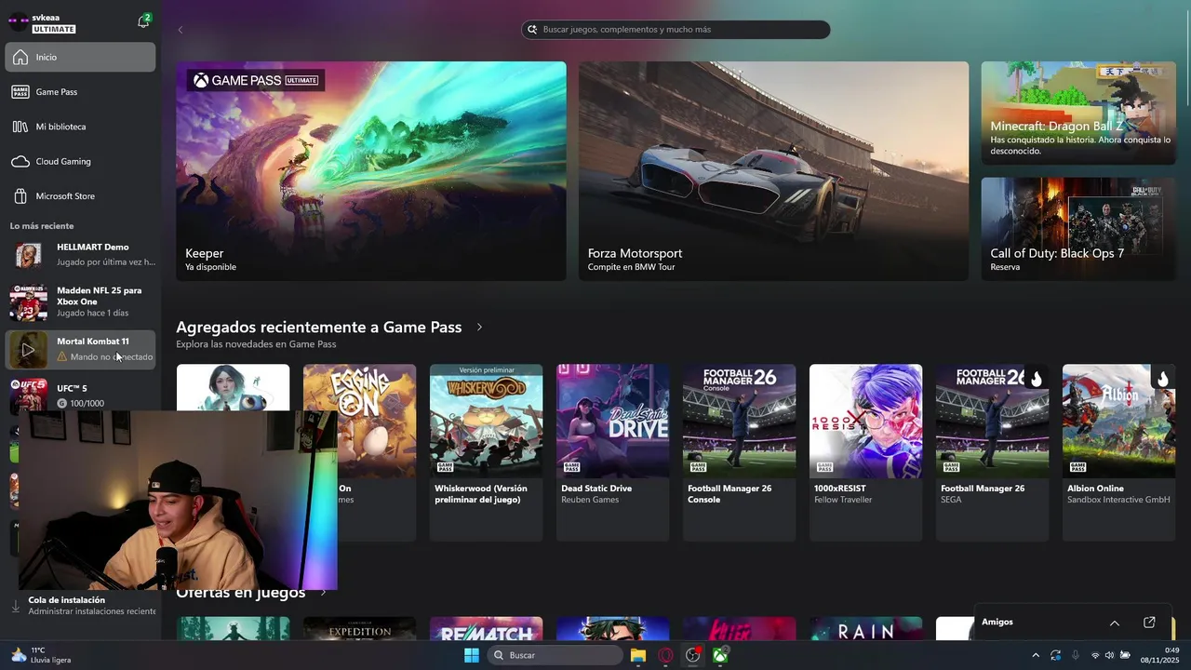Open Whiskerwood preview game card
Viewport: 1191px width, 670px height.
tap(486, 452)
